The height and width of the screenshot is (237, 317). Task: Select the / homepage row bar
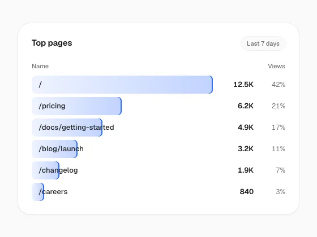[122, 85]
